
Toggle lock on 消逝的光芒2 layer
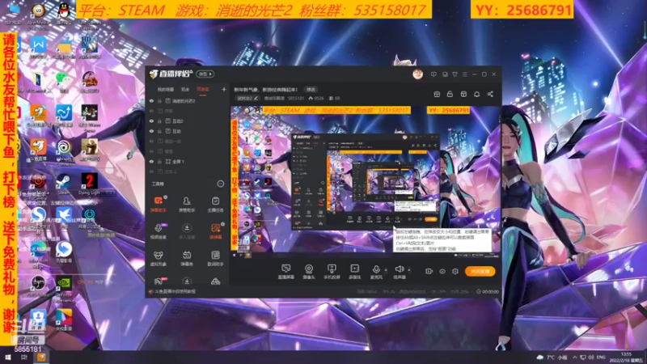[x=159, y=100]
